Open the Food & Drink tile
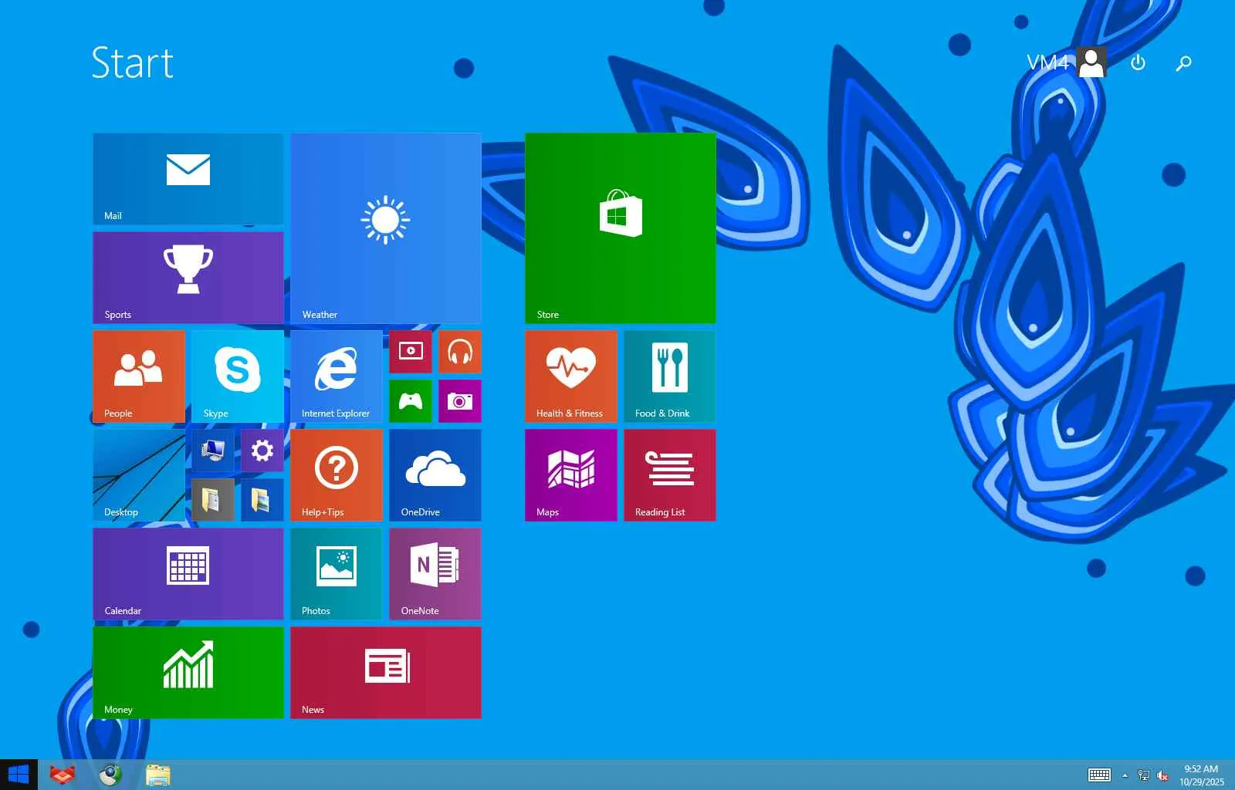This screenshot has width=1235, height=790. pyautogui.click(x=670, y=376)
